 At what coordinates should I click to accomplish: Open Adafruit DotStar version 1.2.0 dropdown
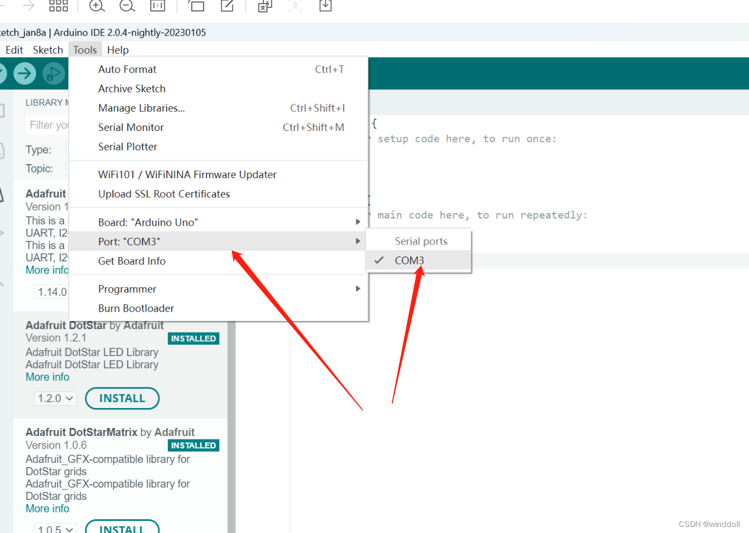56,398
